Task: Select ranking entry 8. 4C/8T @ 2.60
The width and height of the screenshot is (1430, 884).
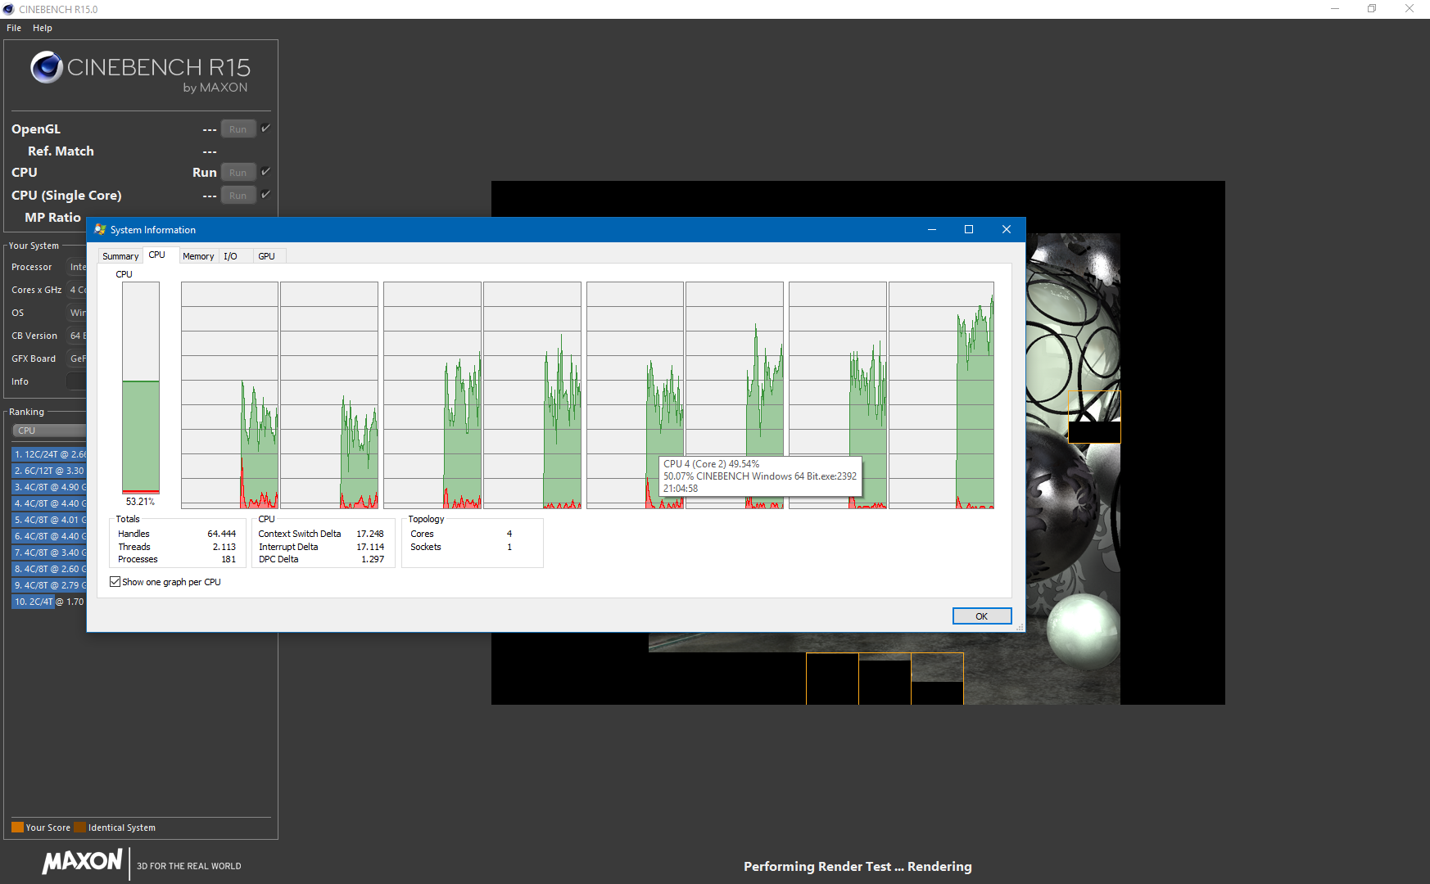Action: 49,569
